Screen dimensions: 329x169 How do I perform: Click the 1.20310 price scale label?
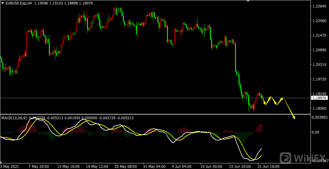coord(319,64)
